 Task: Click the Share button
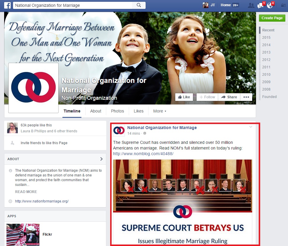(x=229, y=97)
